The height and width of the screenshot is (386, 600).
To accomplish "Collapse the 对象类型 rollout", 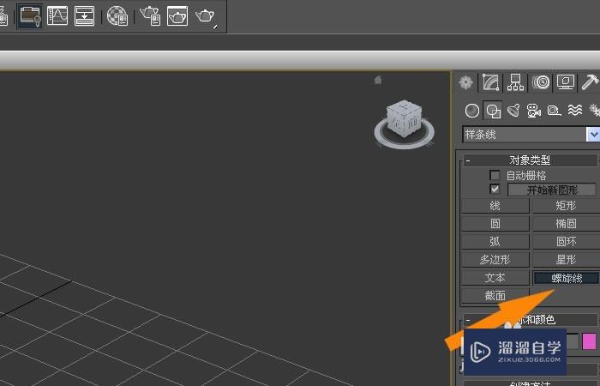I will pos(531,160).
